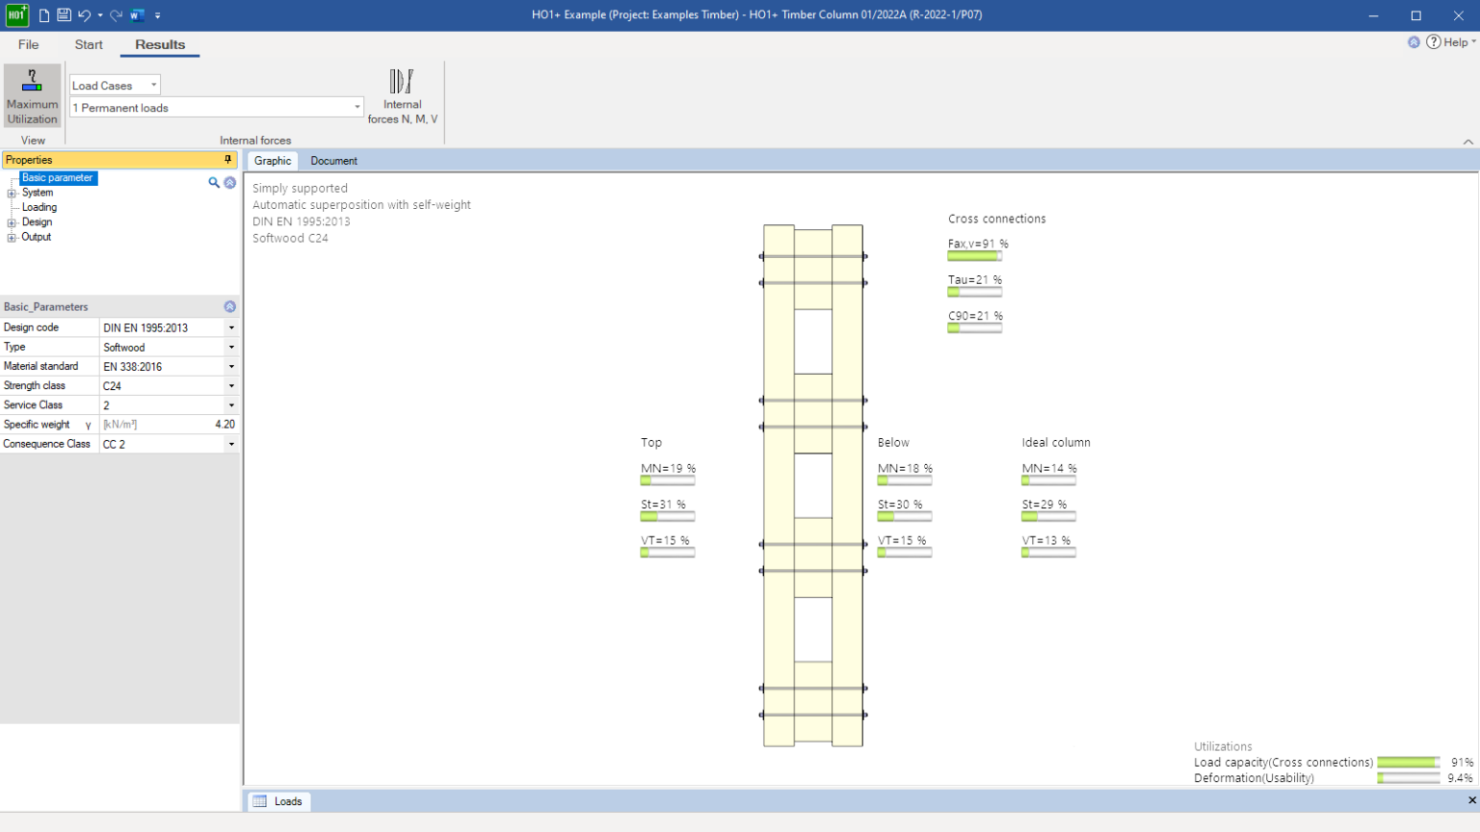Collapse the Basic_Parameters section header arrow
The width and height of the screenshot is (1480, 832).
point(229,306)
